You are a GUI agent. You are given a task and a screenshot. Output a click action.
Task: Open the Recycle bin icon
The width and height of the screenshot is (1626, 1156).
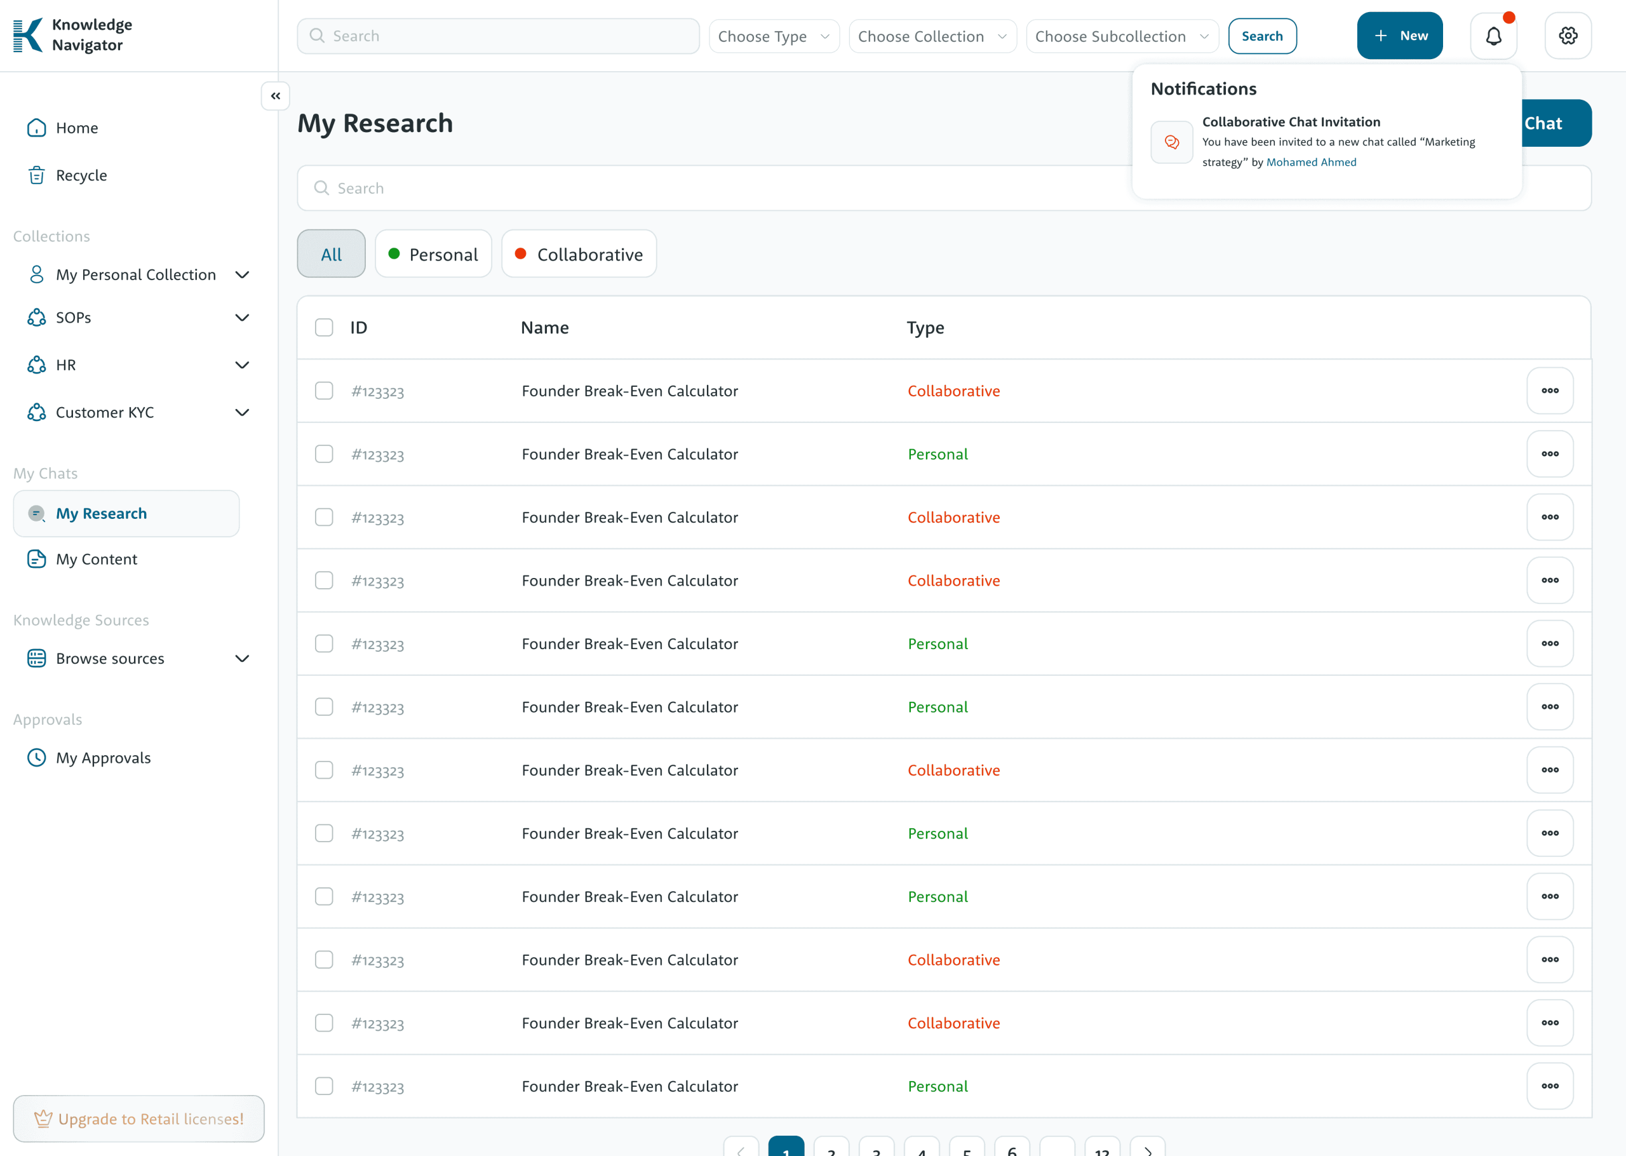(36, 175)
